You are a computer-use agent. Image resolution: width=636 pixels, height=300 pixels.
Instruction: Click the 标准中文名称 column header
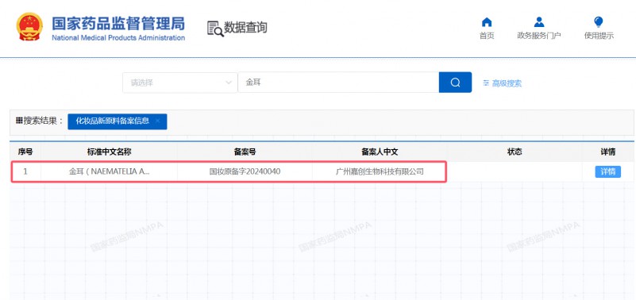109,152
